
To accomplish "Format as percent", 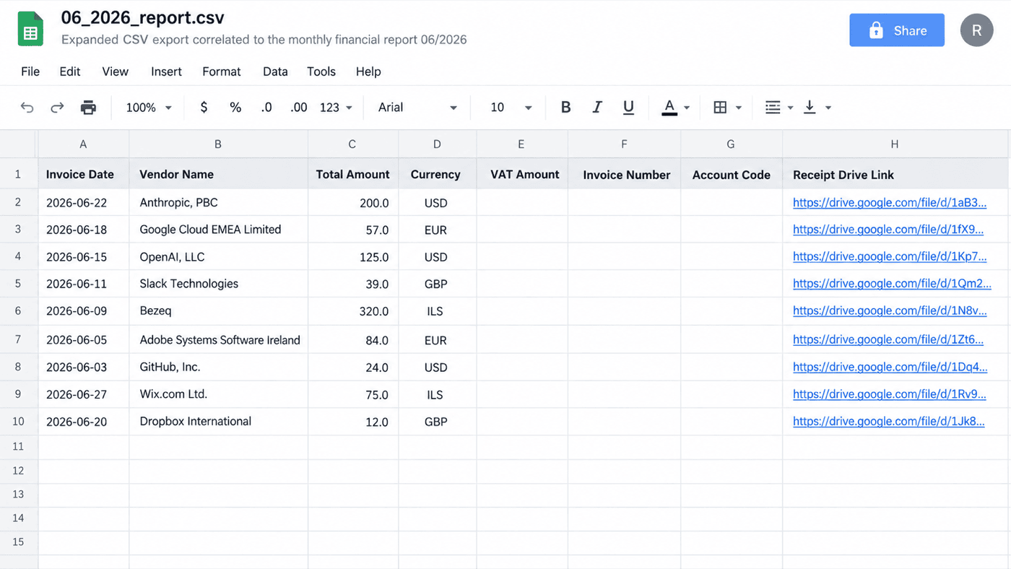I will pos(235,108).
